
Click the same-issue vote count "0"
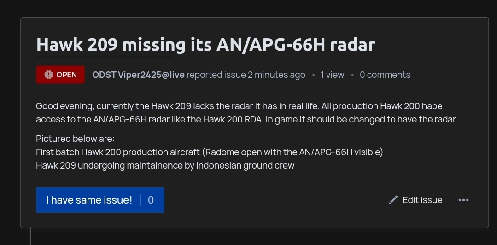[x=151, y=200]
